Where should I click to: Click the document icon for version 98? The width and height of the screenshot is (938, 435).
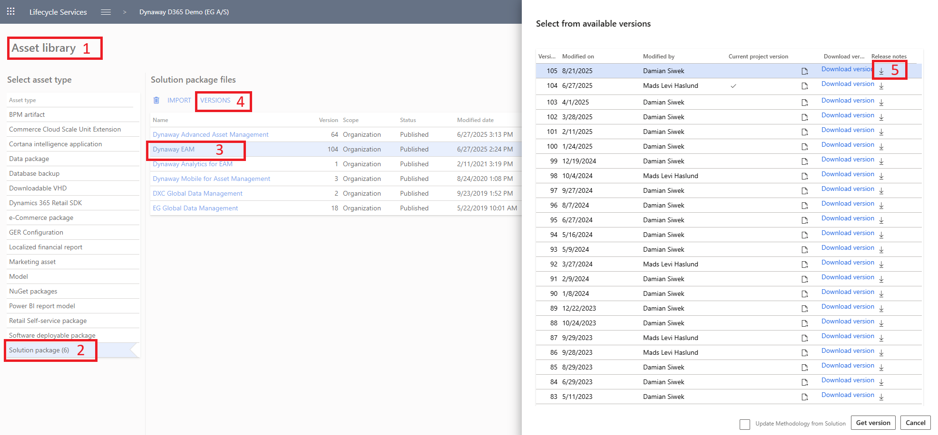pyautogui.click(x=804, y=176)
